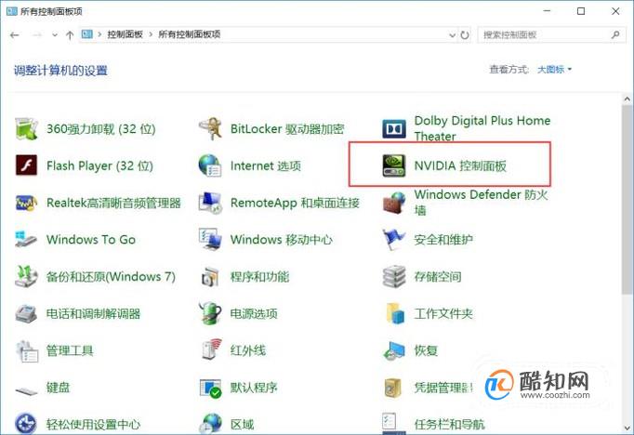Open the 大图标 view mode dropdown
Viewport: 634px width, 435px height.
[x=554, y=70]
